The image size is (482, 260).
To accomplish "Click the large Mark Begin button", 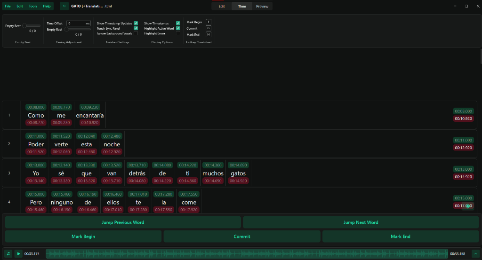I will point(83,236).
